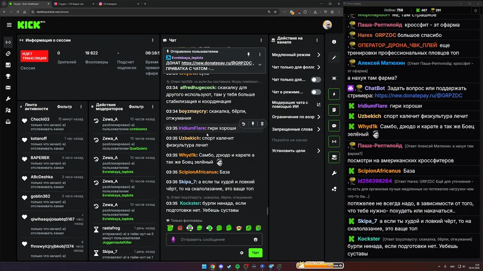483x271 pixels.
Task: Open the info icon in right widget bar
Action: pos(334,42)
